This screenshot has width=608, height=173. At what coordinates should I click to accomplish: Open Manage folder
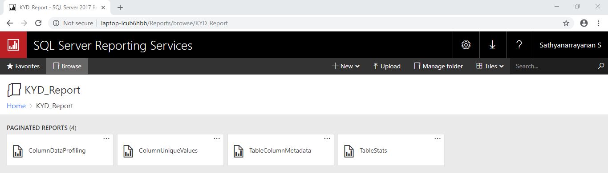[438, 66]
